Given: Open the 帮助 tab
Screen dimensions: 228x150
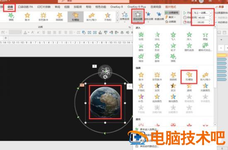Looking at the screenshot, I should coord(89,7).
